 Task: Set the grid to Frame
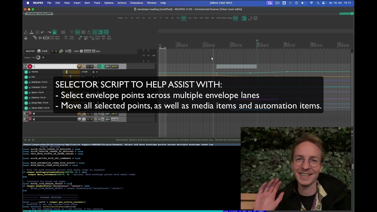tap(120, 18)
